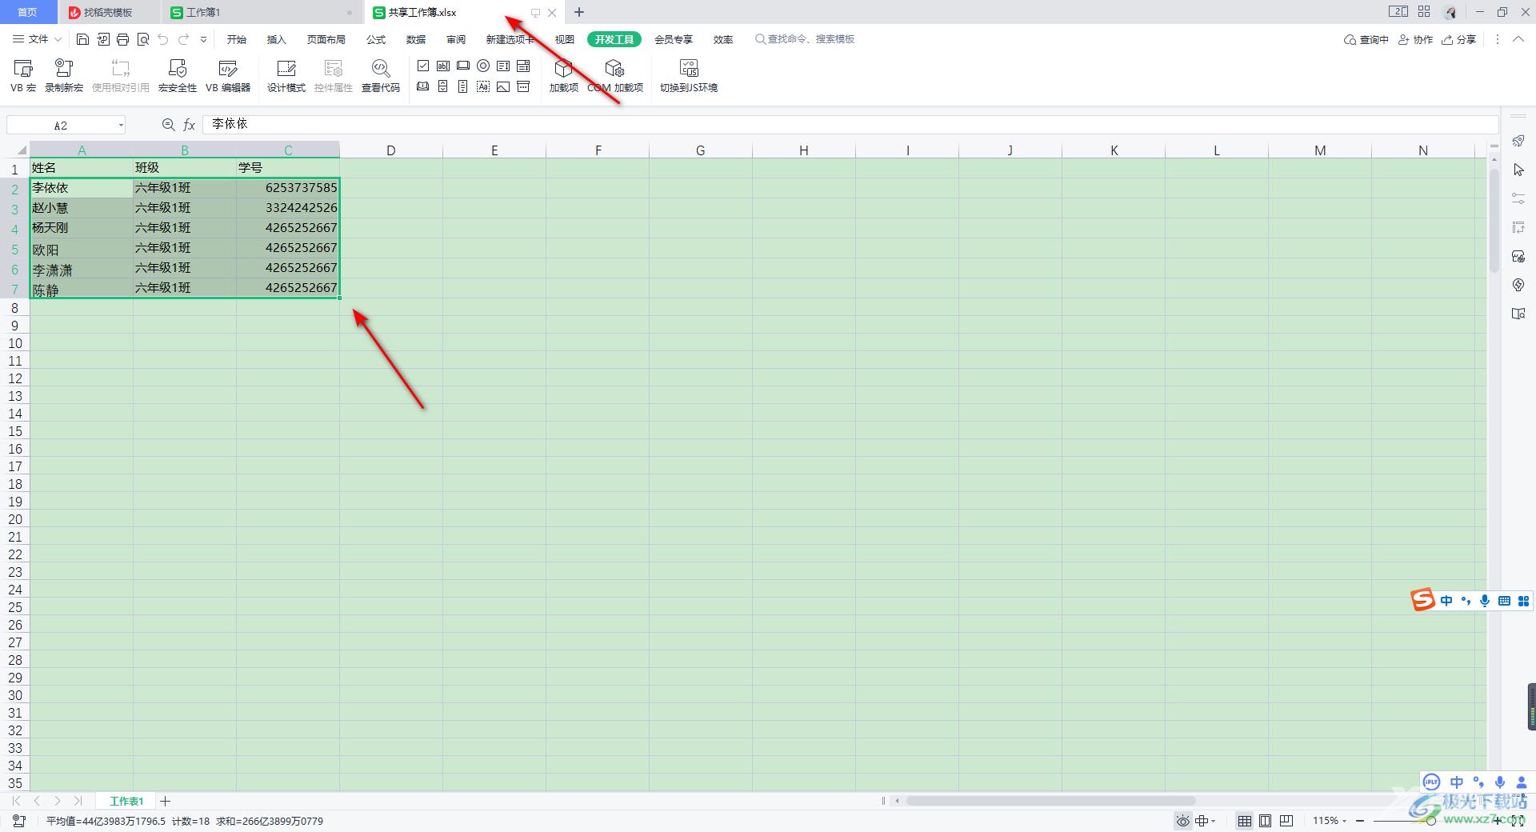Adjust the zoom slider handle
This screenshot has height=832, width=1536.
[1431, 821]
